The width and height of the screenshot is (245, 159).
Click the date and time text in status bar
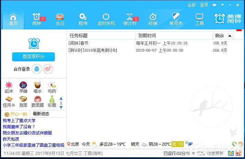pyautogui.click(x=53, y=154)
